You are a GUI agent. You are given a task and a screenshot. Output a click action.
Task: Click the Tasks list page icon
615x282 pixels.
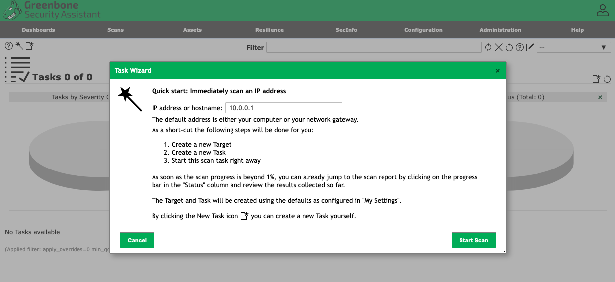tap(17, 70)
